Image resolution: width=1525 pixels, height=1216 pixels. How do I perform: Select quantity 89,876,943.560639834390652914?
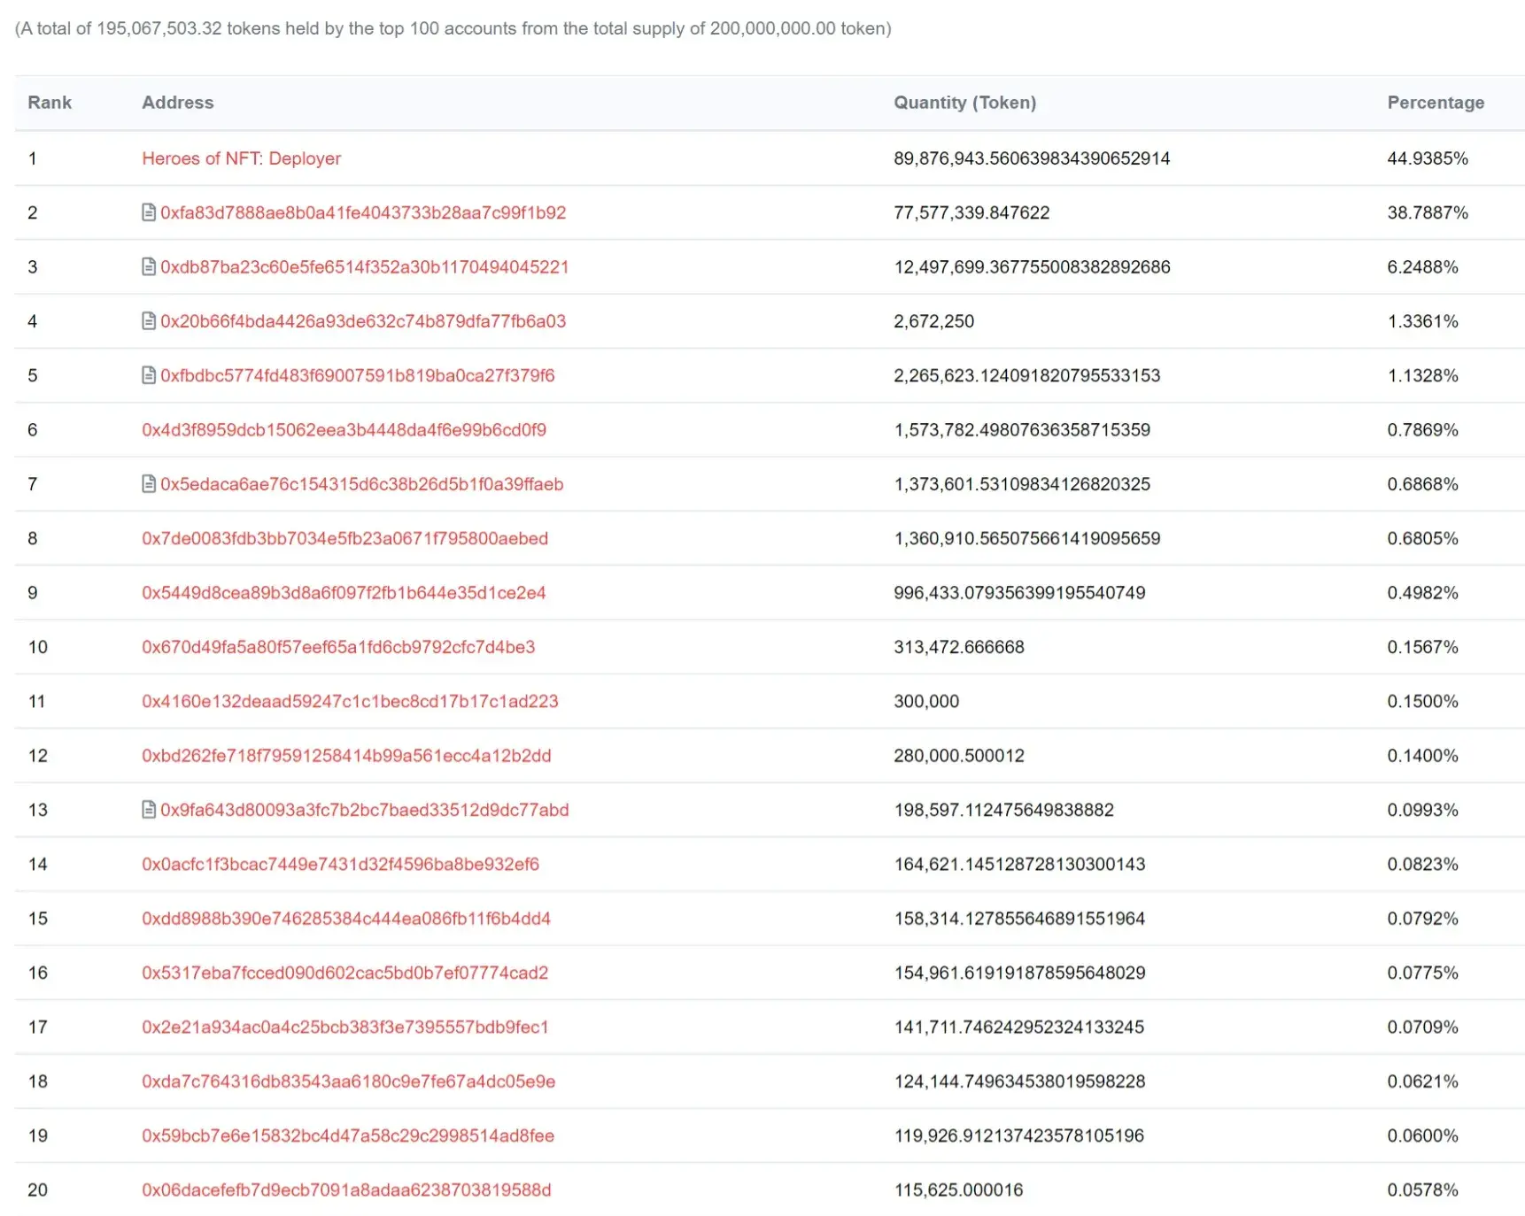(x=1032, y=158)
